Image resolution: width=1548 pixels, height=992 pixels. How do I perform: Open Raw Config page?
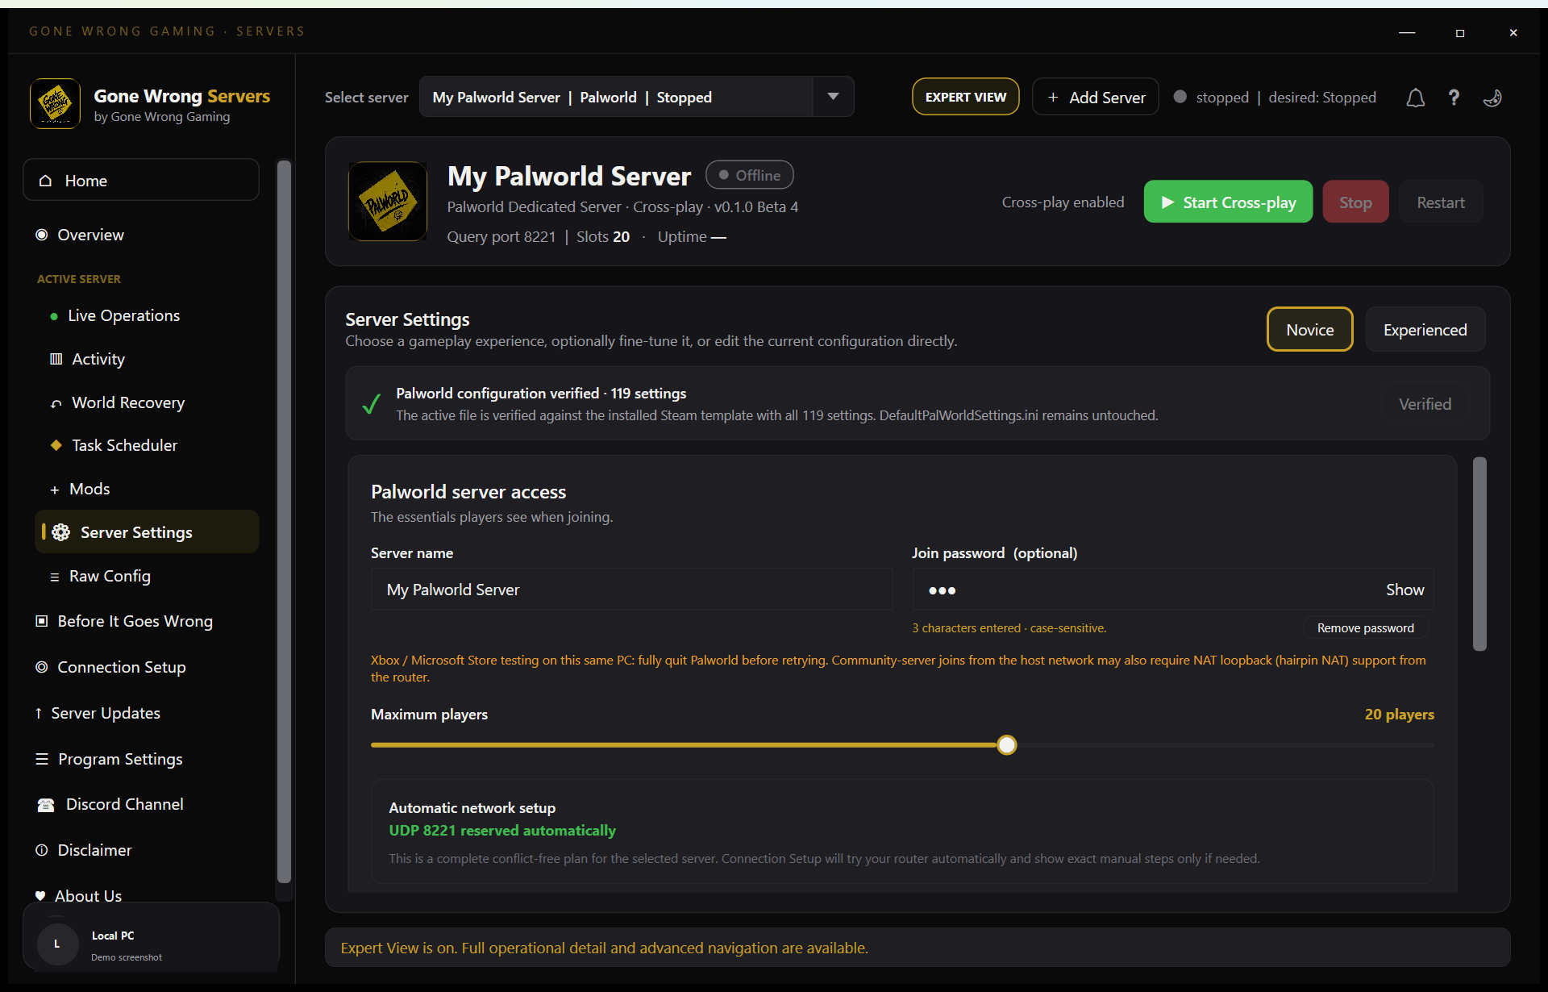[x=147, y=576]
